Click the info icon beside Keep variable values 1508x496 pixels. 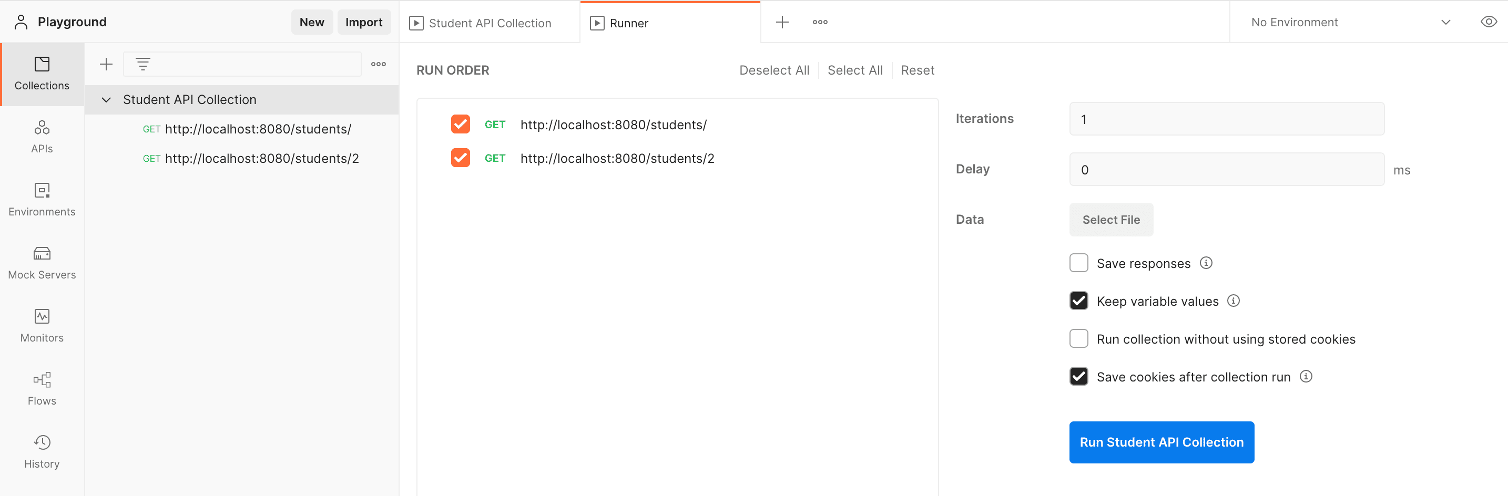tap(1234, 301)
